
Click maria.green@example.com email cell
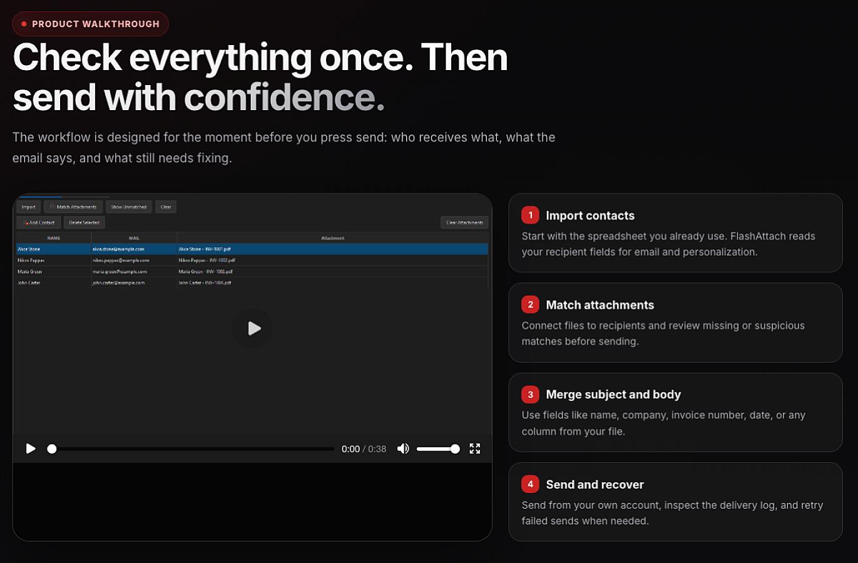[120, 271]
